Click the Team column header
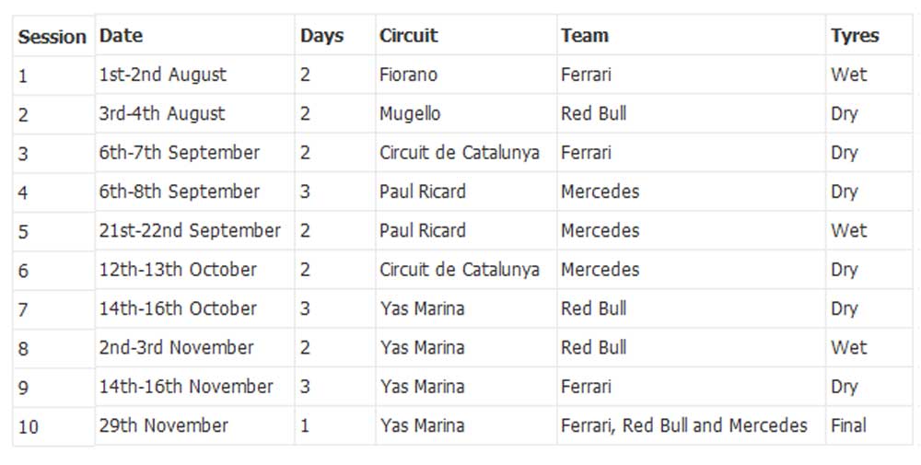 585,36
